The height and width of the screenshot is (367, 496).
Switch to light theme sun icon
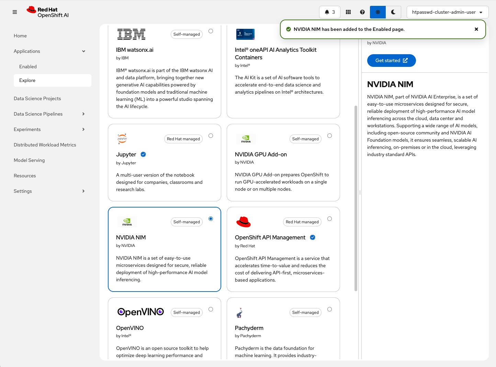[x=378, y=12]
